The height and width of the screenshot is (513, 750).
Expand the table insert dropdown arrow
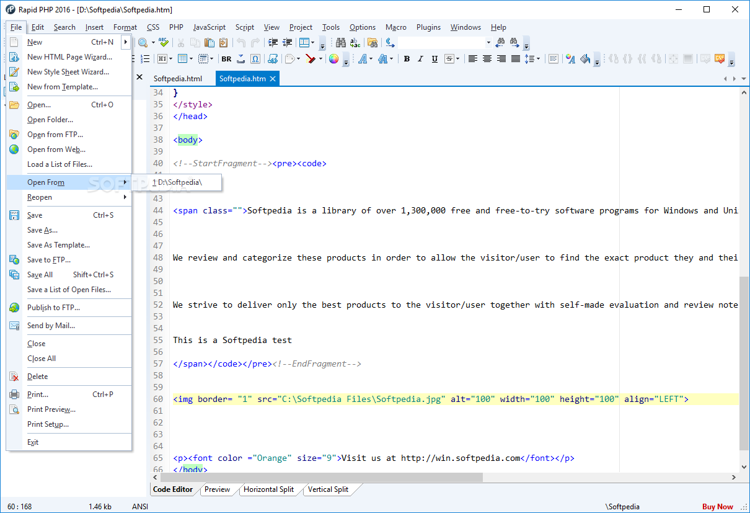191,59
